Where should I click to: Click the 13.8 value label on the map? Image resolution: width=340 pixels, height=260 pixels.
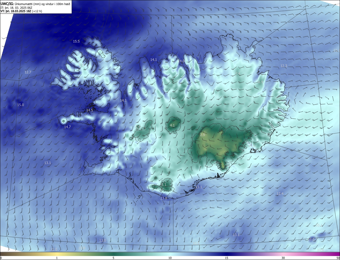coord(164,198)
